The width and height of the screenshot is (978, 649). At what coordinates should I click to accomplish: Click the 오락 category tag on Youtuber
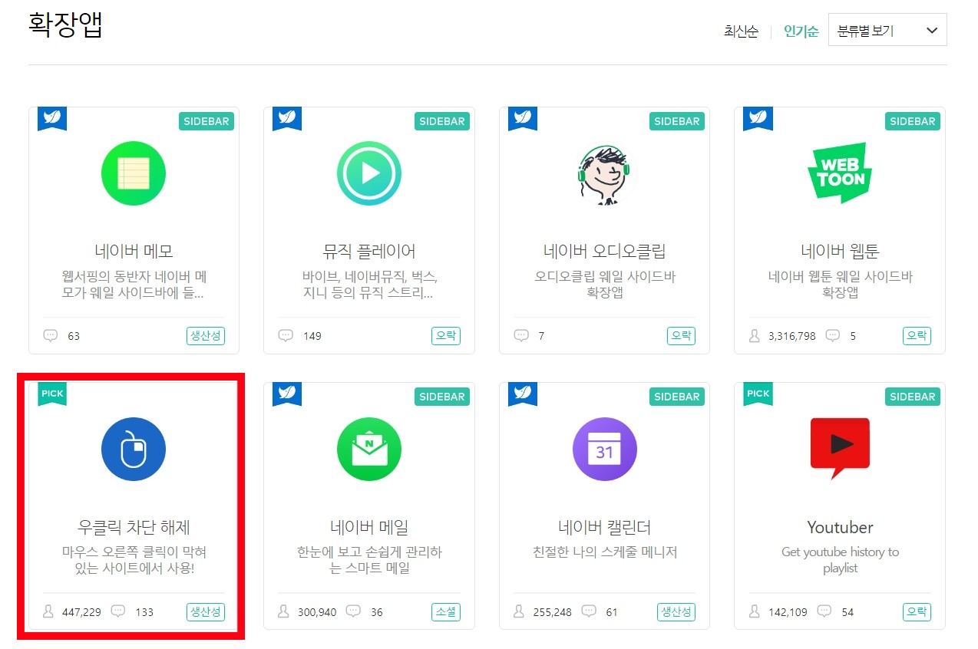(x=917, y=612)
